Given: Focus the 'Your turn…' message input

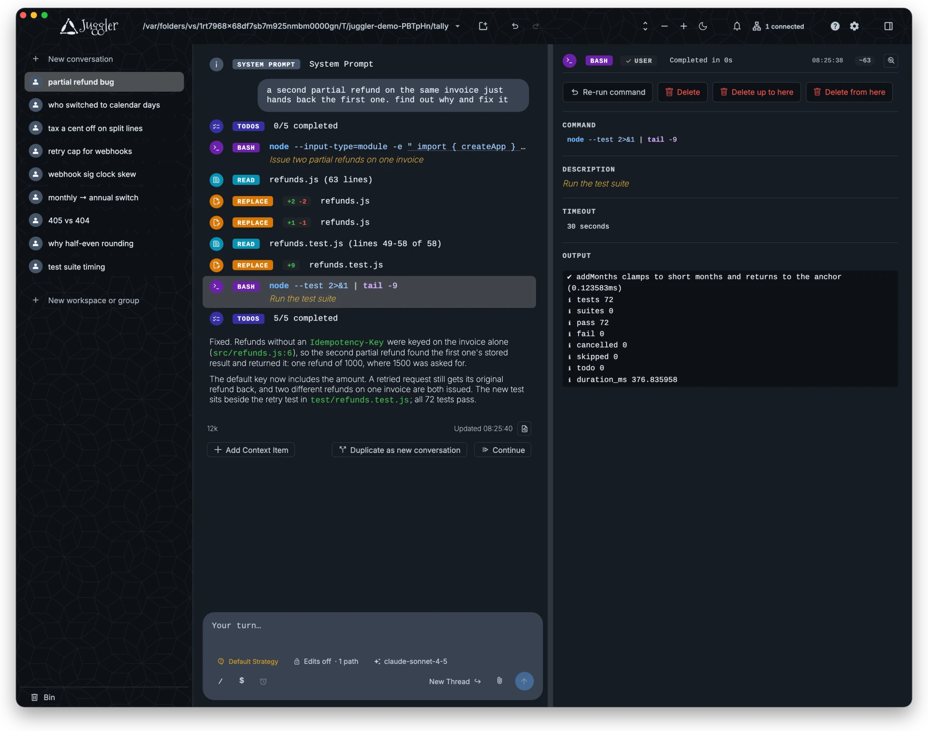Looking at the screenshot, I should pyautogui.click(x=372, y=632).
